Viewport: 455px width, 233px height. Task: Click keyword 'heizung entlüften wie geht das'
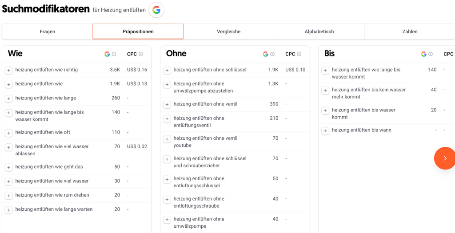(48, 167)
